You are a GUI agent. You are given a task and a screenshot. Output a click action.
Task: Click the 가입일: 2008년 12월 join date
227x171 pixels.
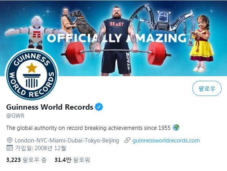pyautogui.click(x=40, y=148)
